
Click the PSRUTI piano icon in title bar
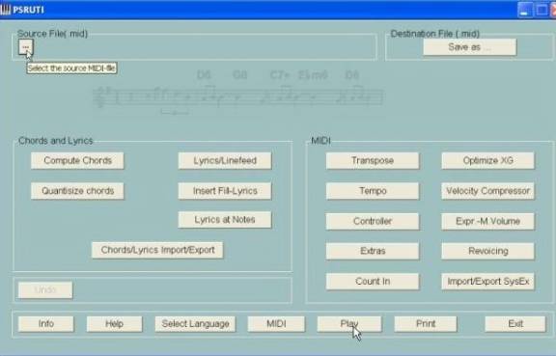click(x=6, y=10)
